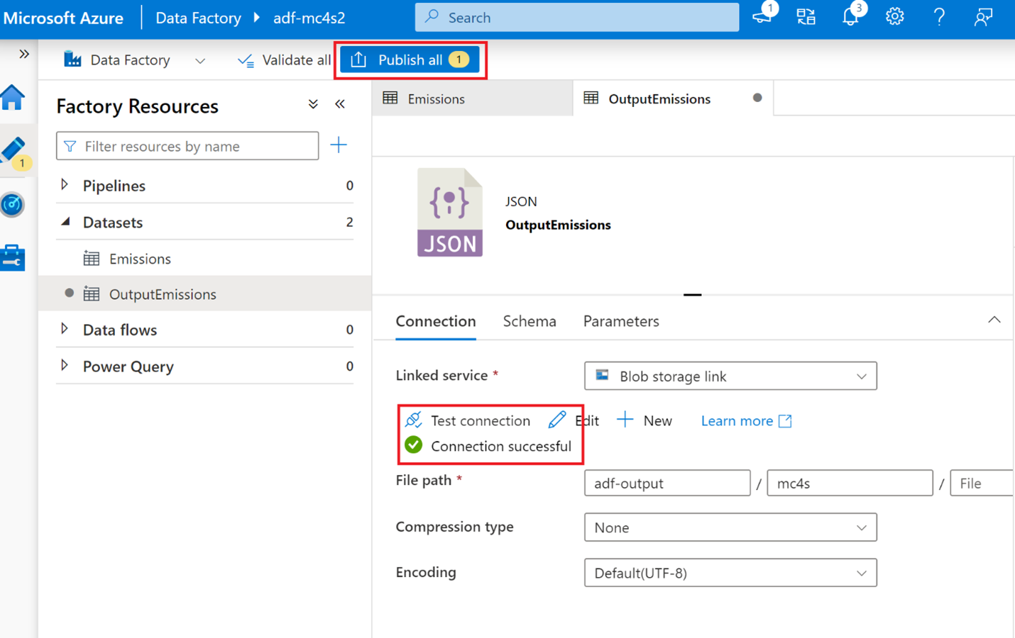Viewport: 1015px width, 638px height.
Task: Open the Learn more link
Action: [746, 421]
